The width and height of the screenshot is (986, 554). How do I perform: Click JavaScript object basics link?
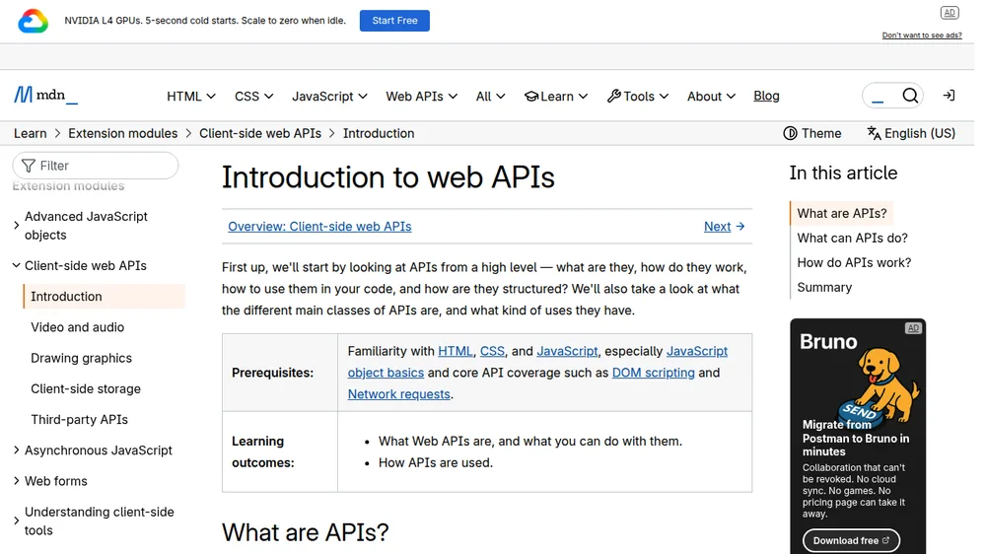point(386,373)
